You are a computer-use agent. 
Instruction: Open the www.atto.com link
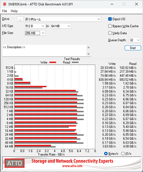point(72,166)
